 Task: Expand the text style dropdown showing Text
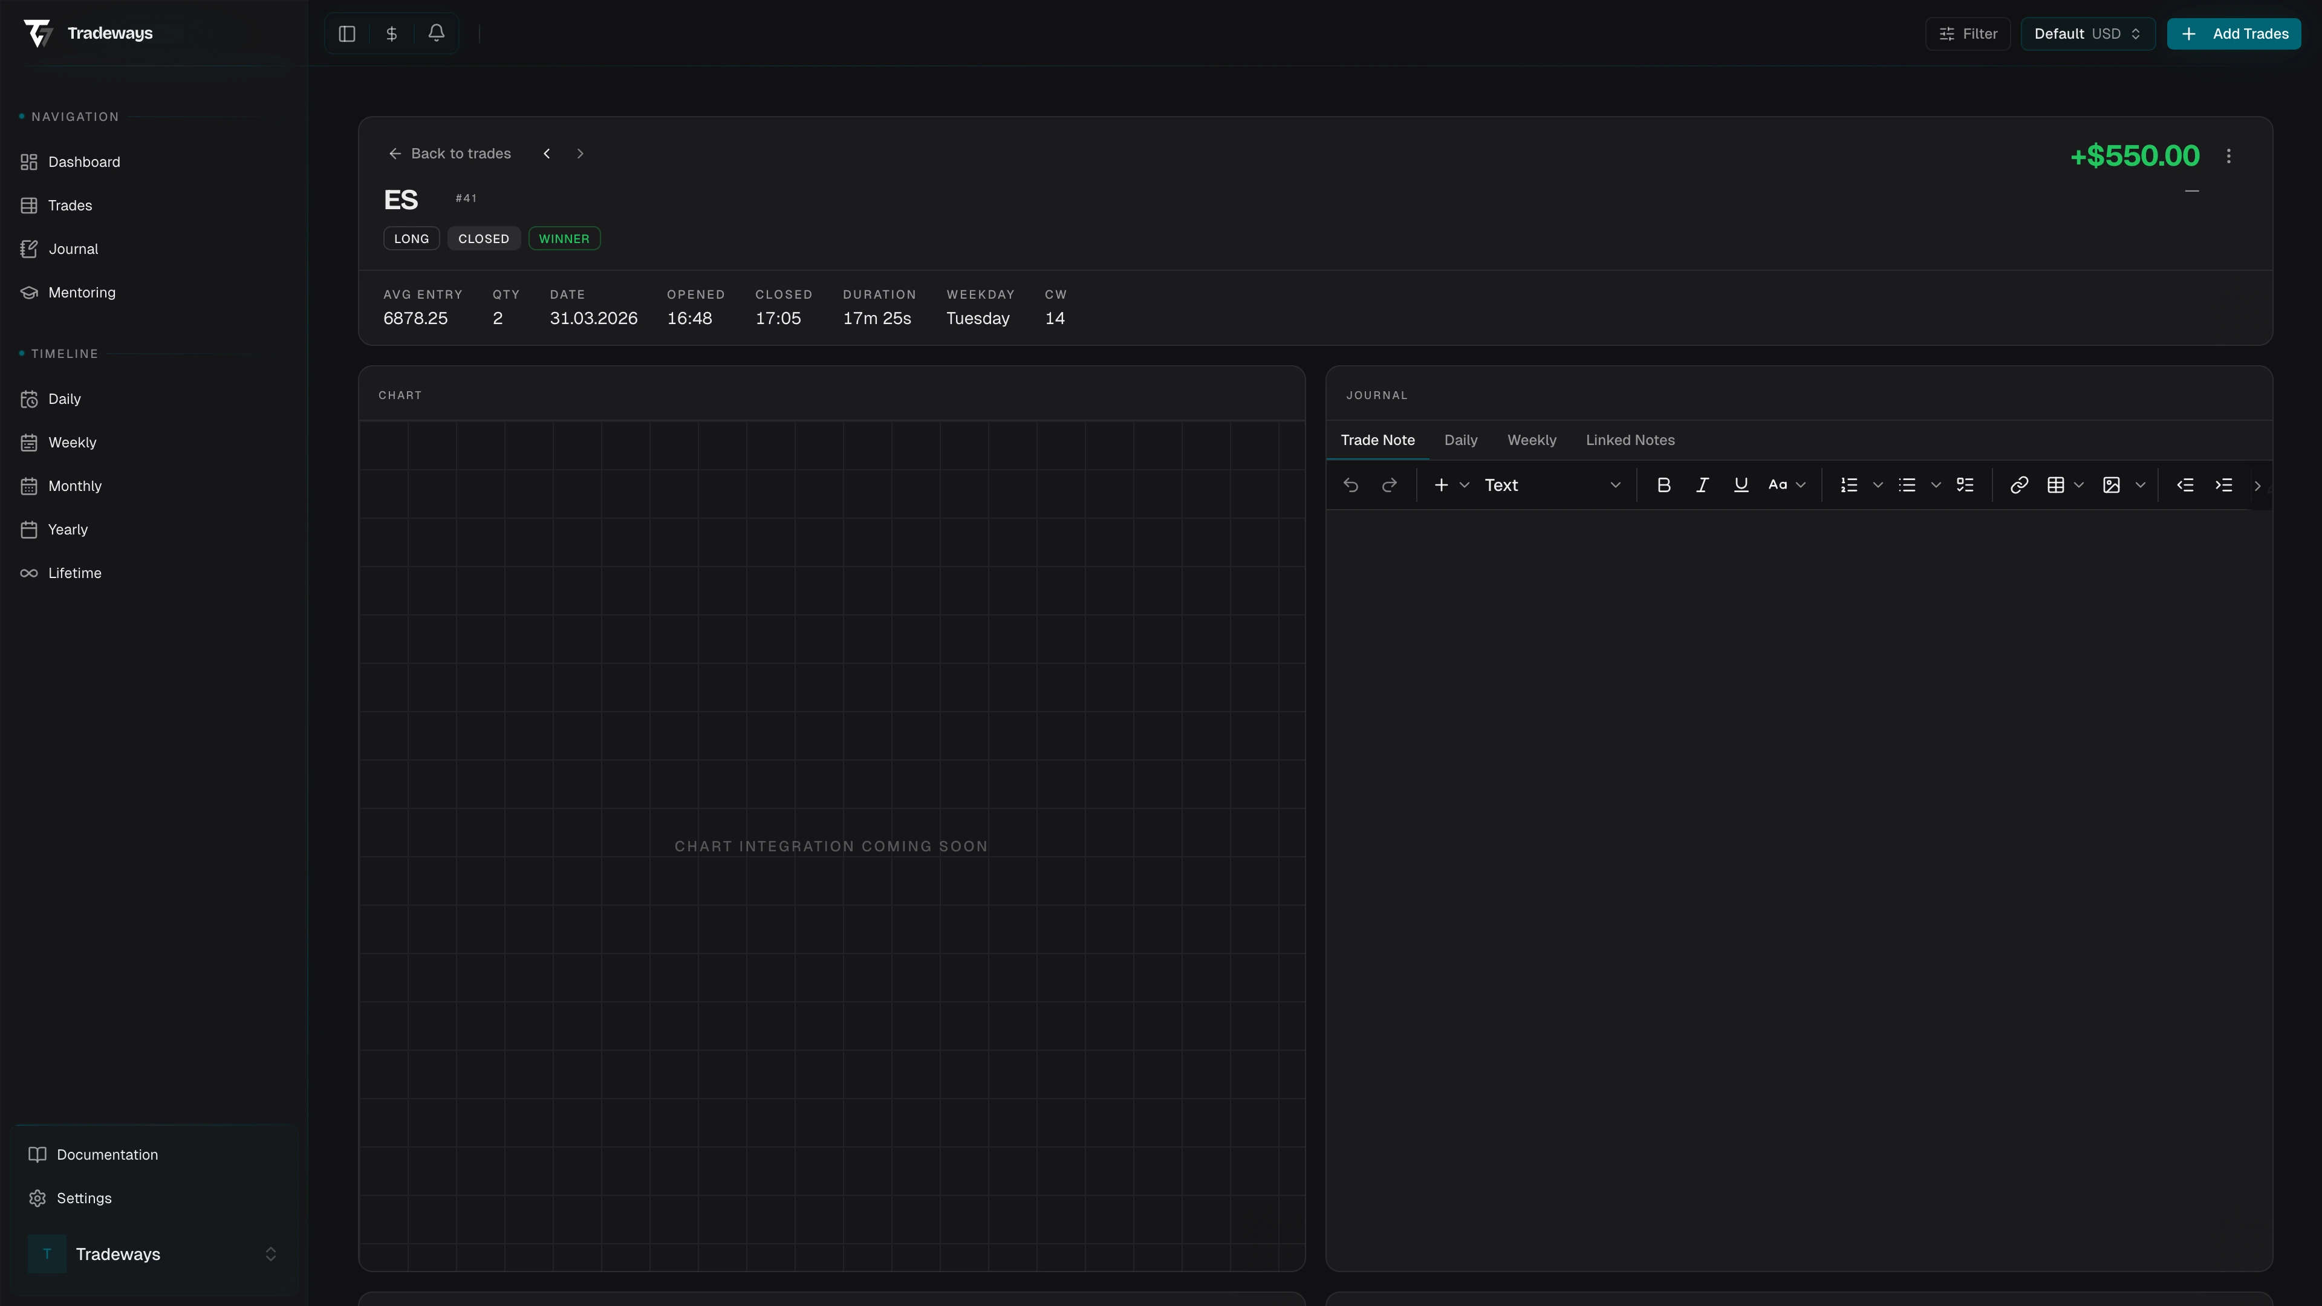pos(1555,485)
